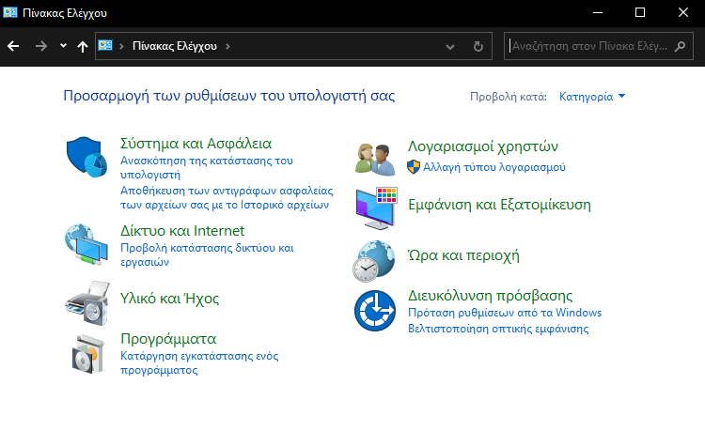
Task: Click the Ease of Access circular icon
Action: (x=375, y=311)
